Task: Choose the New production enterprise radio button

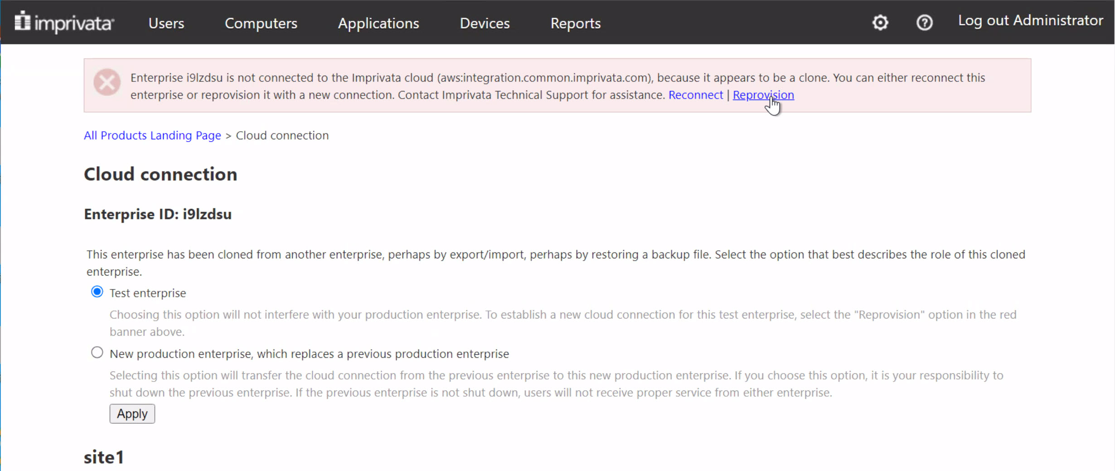Action: coord(97,352)
